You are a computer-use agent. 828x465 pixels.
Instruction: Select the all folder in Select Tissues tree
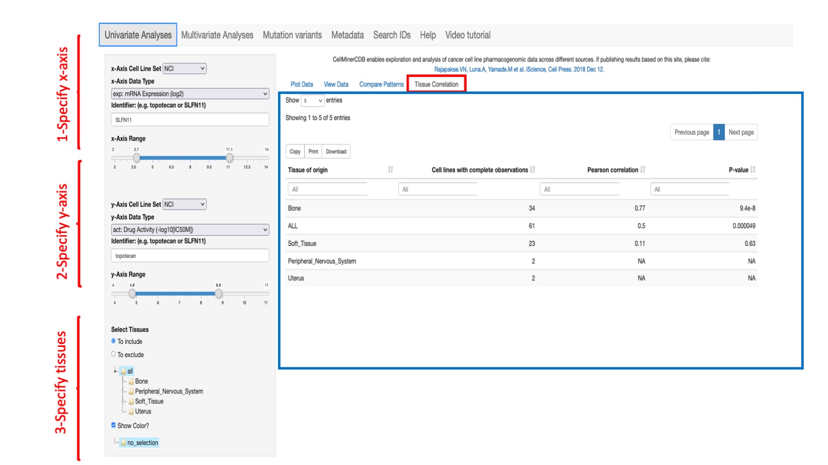[x=124, y=371]
